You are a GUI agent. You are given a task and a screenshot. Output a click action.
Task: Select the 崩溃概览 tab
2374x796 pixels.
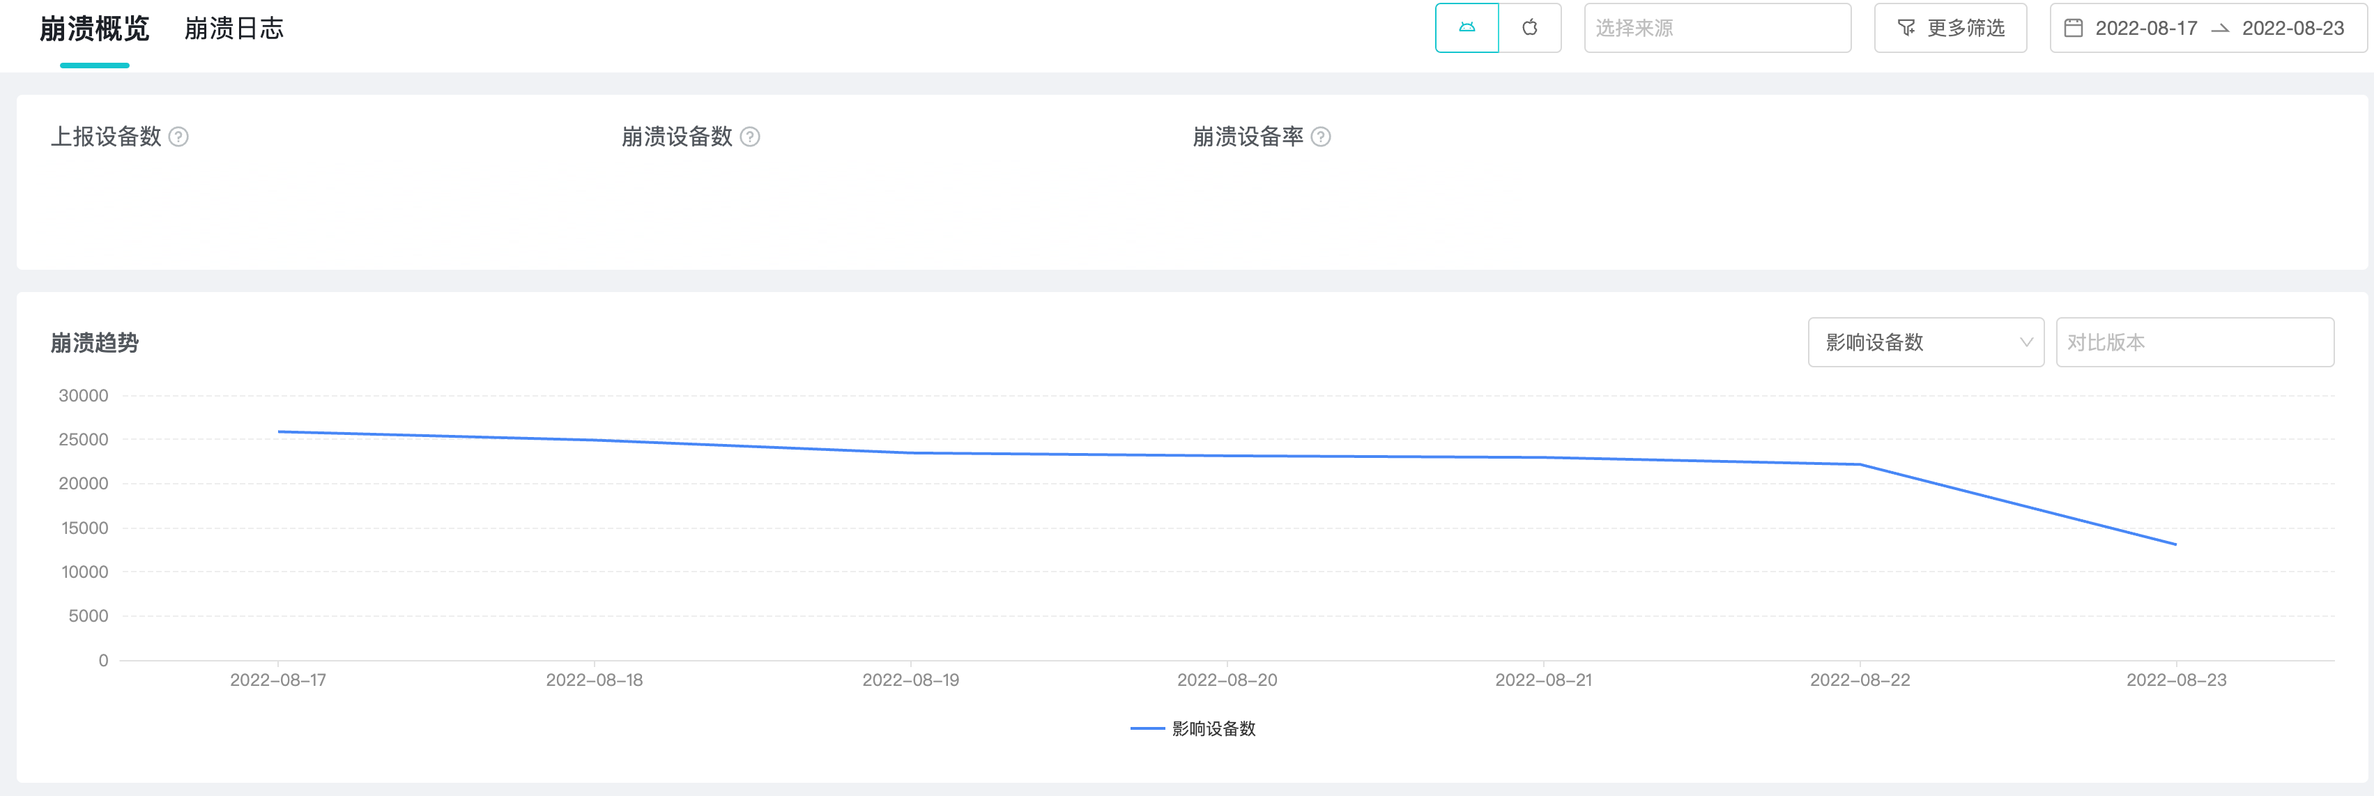(92, 28)
